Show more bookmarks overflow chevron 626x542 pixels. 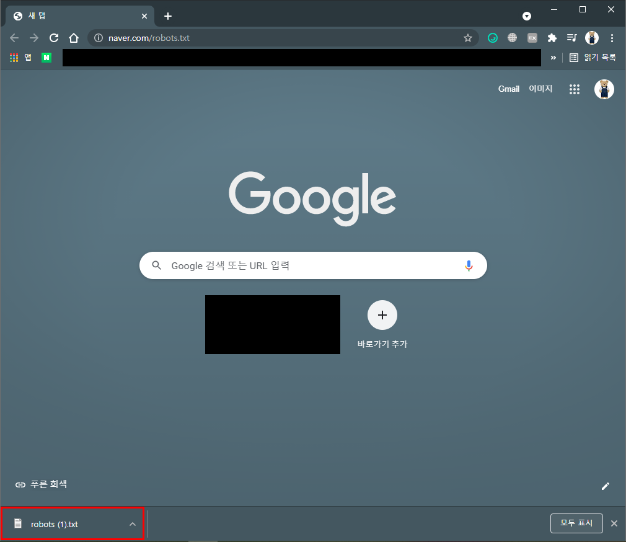pyautogui.click(x=553, y=58)
